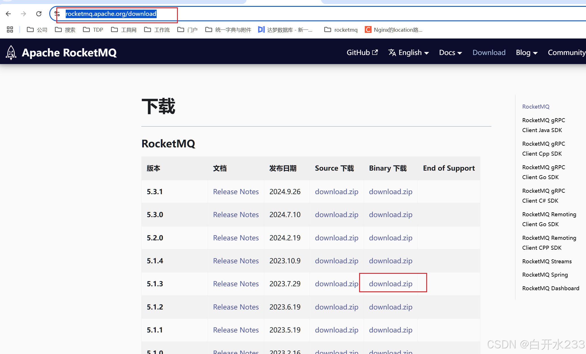The height and width of the screenshot is (354, 586).
Task: Download source zip for version 5.1.1
Action: coord(336,330)
